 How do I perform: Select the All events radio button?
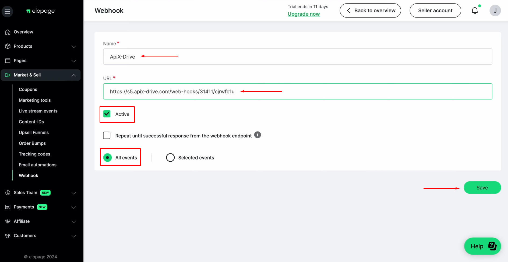tap(107, 158)
